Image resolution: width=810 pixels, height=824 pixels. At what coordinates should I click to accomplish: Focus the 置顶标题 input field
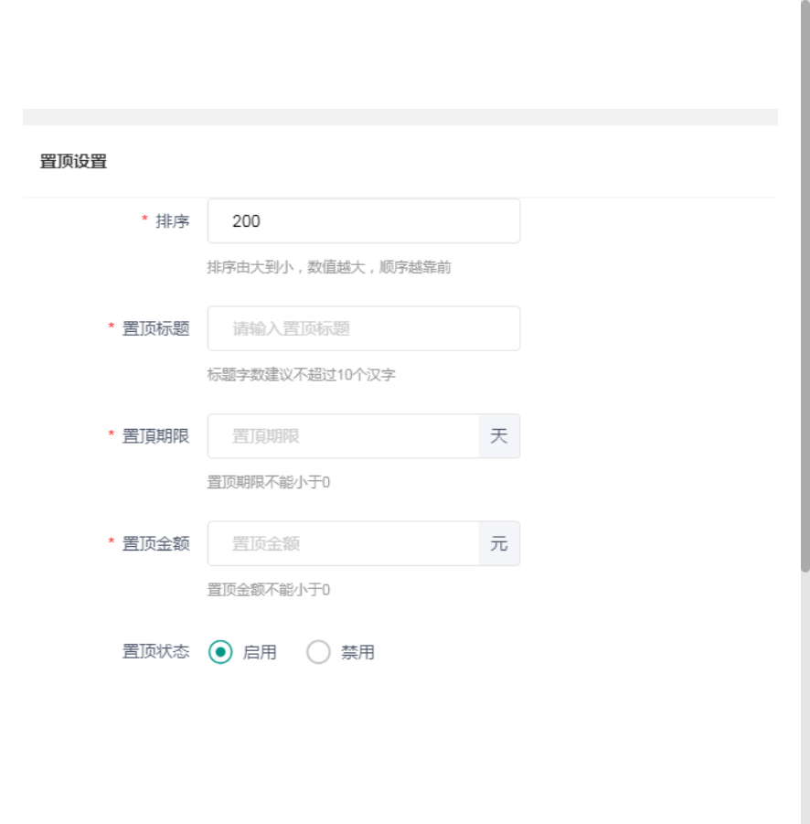pos(364,328)
